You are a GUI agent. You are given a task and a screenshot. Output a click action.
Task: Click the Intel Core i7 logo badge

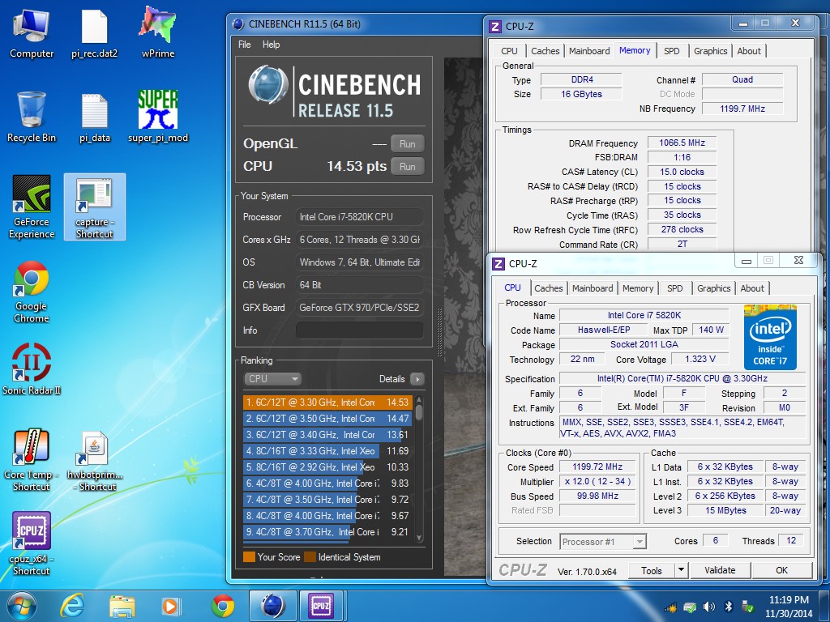click(x=770, y=337)
